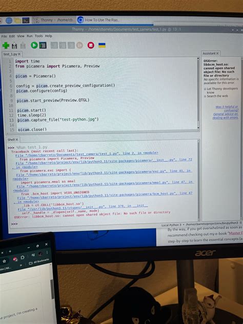This screenshot has height=324, width=243.
Task: Open the three-dot browser menu on second screen
Action: click(47, 252)
